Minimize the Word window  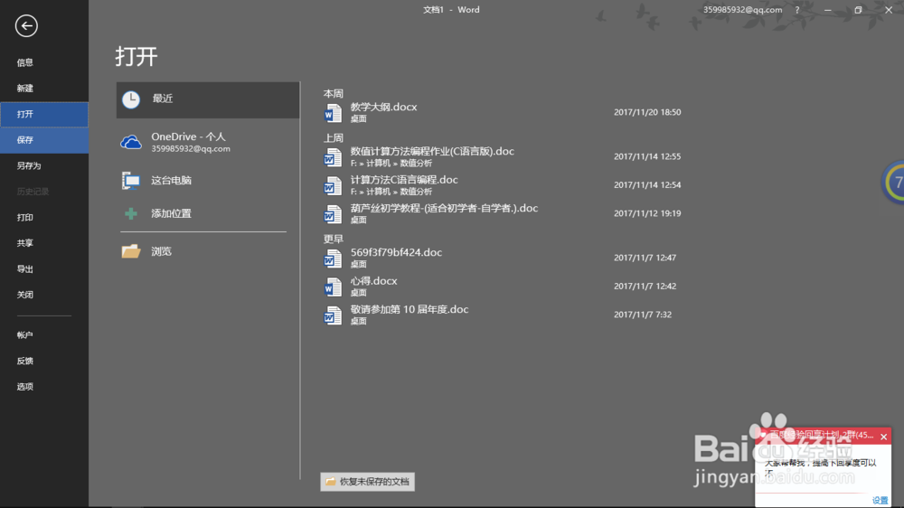coord(828,10)
